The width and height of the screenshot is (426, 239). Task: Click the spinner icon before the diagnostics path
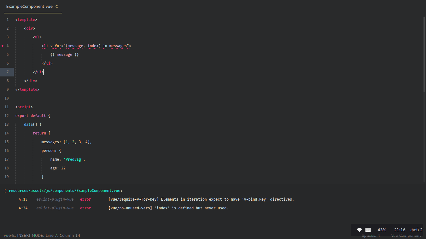[x=5, y=190]
